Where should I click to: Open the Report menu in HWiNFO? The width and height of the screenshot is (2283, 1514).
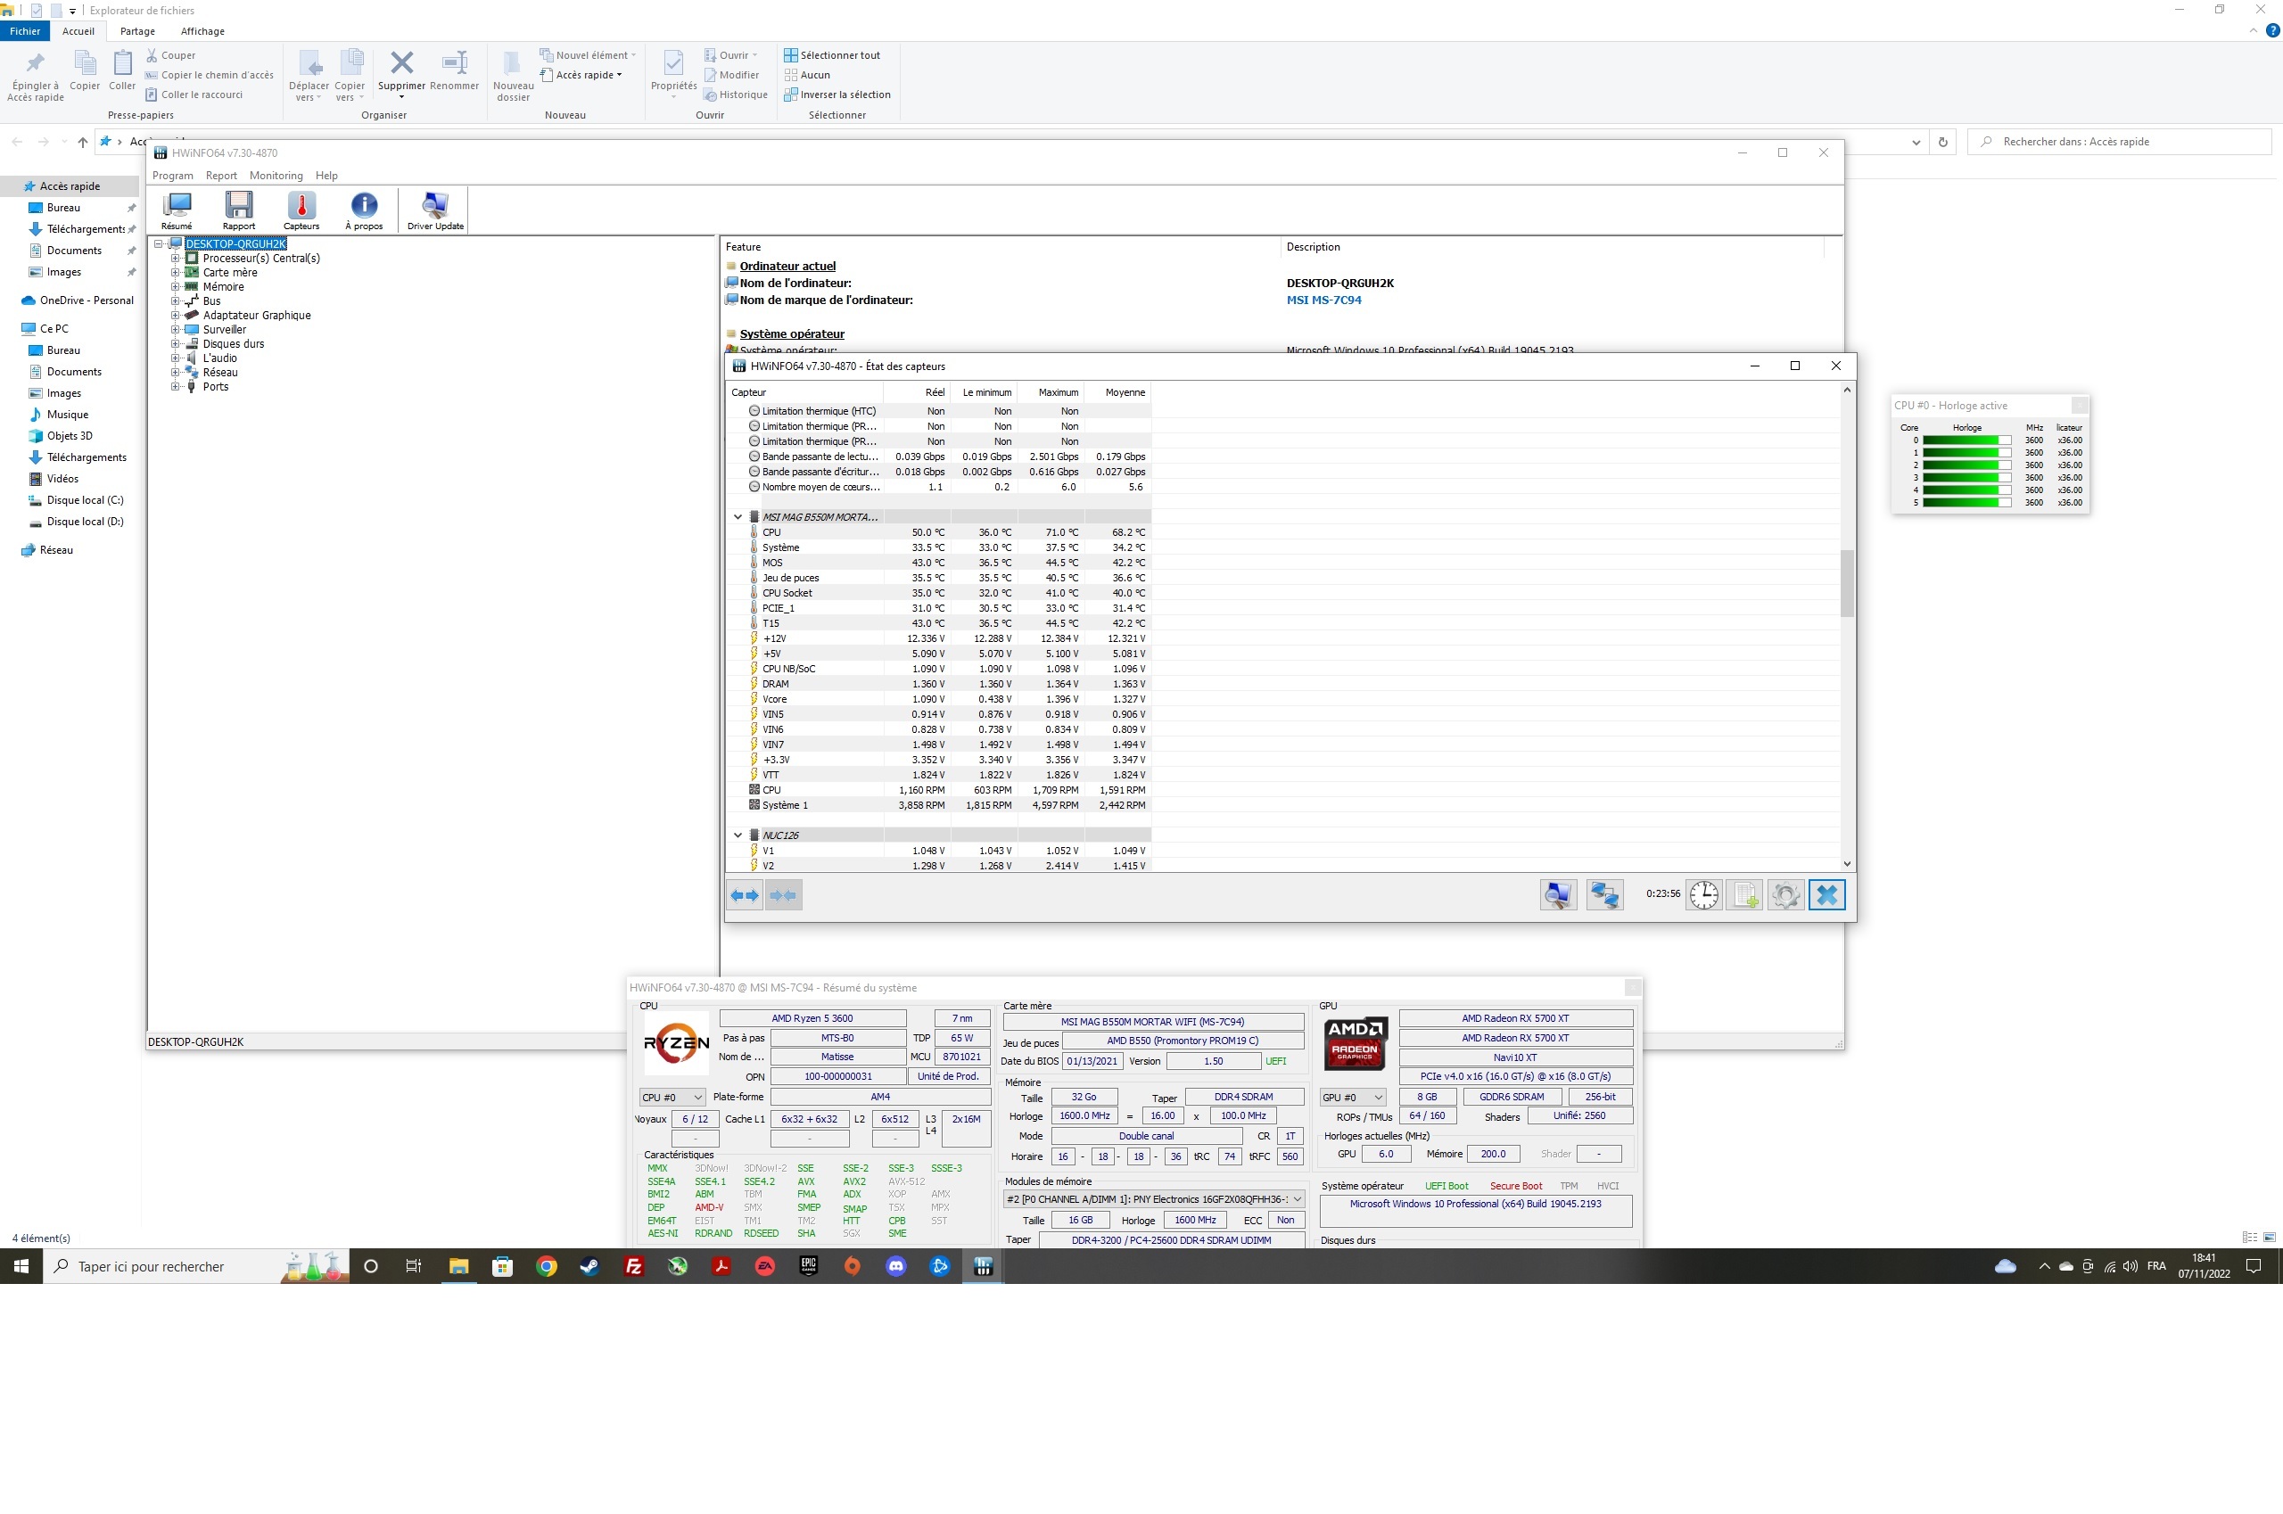[x=221, y=176]
